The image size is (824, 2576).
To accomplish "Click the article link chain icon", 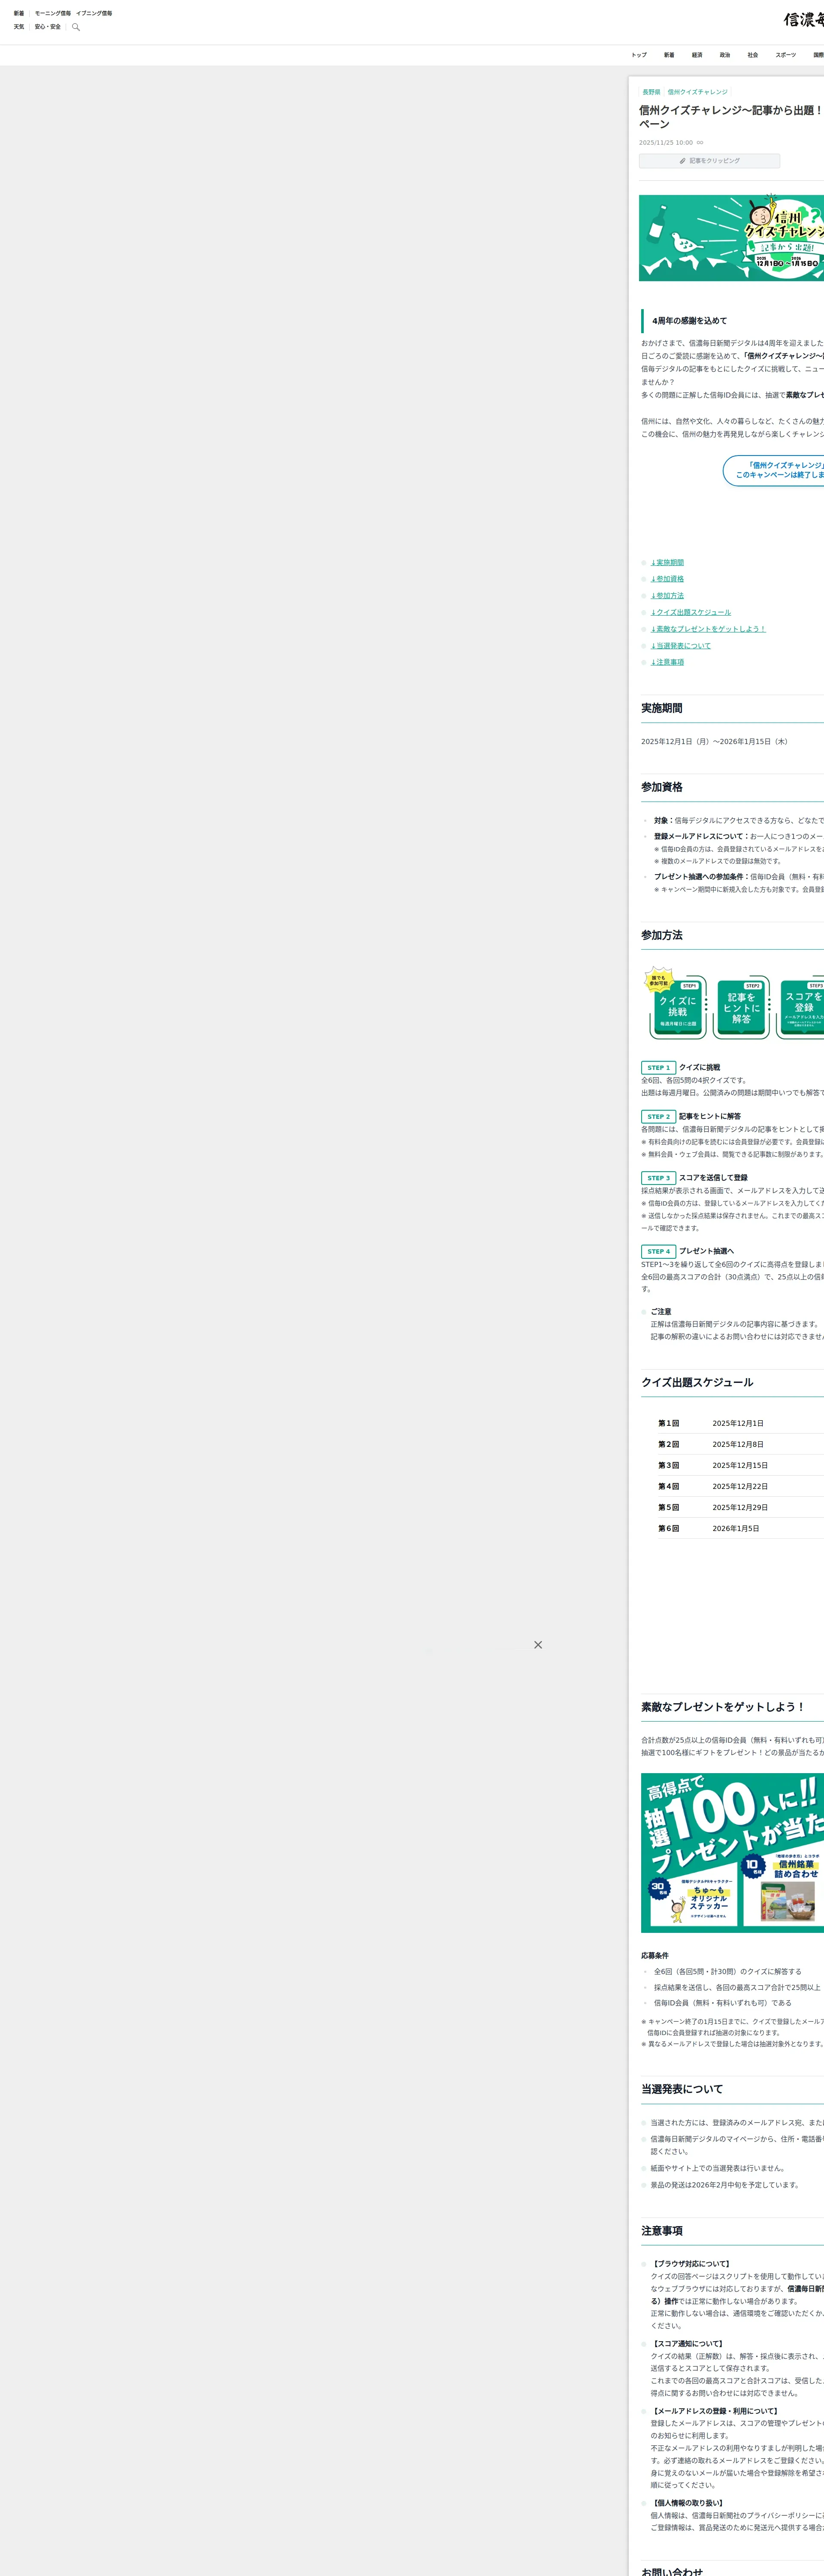I will pos(700,143).
